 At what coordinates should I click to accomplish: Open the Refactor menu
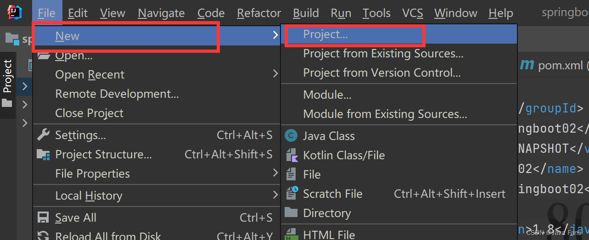(x=259, y=13)
